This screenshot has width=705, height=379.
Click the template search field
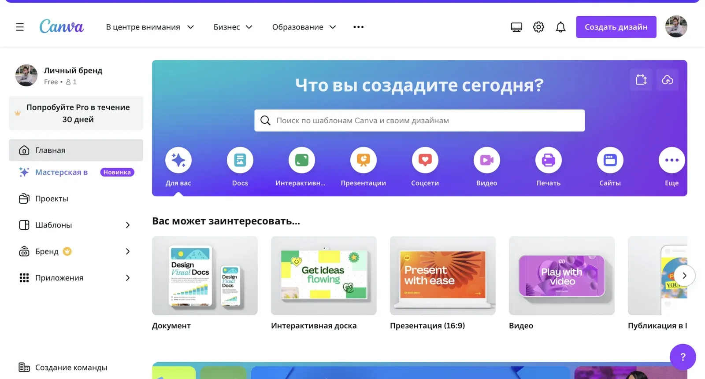pyautogui.click(x=419, y=121)
